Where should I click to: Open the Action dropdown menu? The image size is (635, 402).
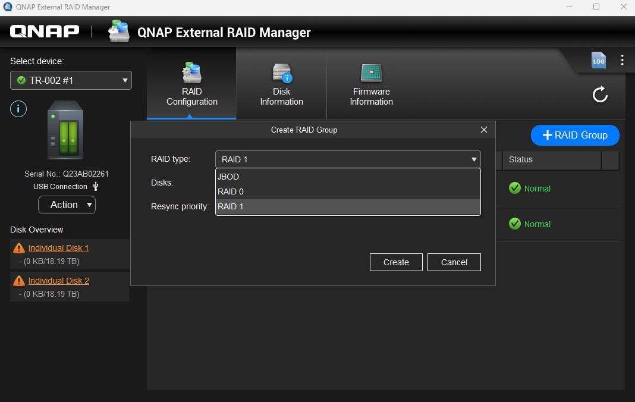(x=67, y=205)
